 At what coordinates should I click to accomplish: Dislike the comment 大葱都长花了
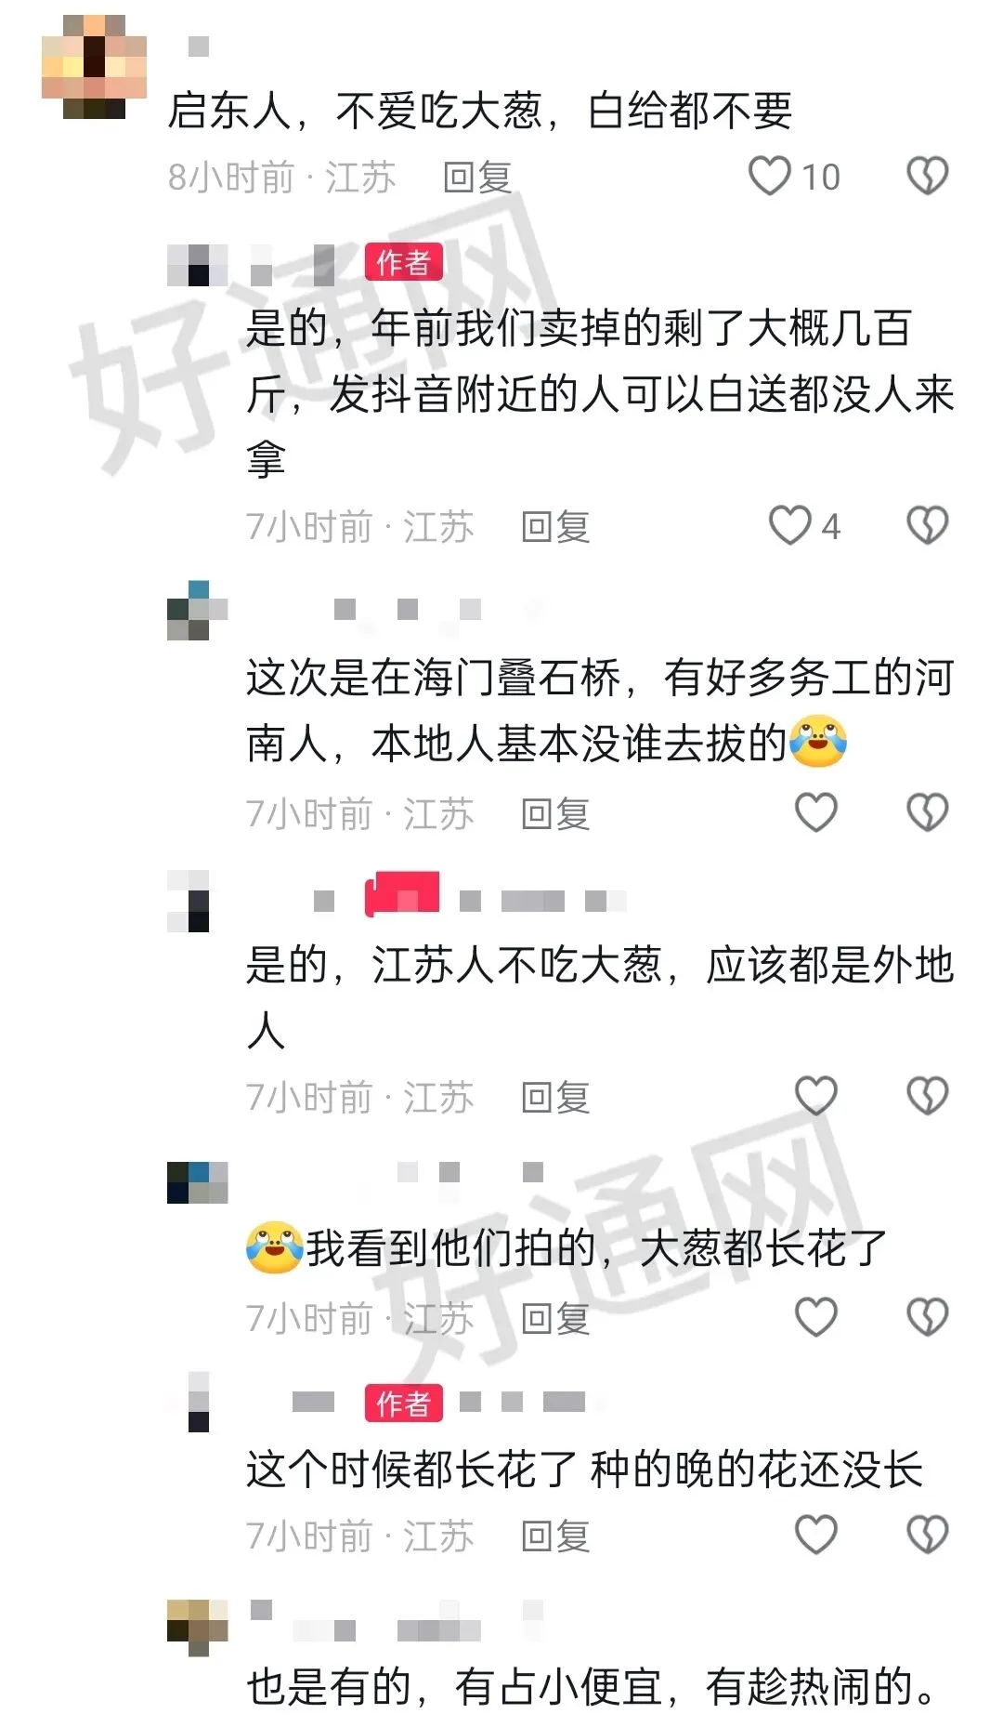pyautogui.click(x=927, y=1317)
